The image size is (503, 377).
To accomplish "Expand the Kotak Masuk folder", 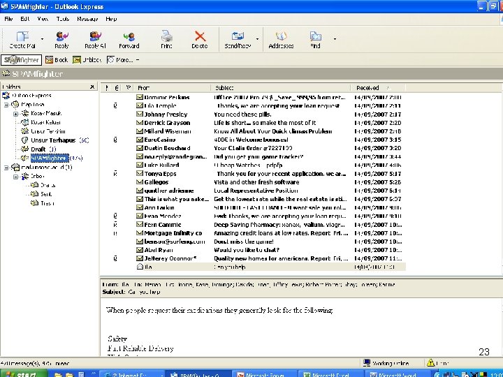I will [15, 114].
